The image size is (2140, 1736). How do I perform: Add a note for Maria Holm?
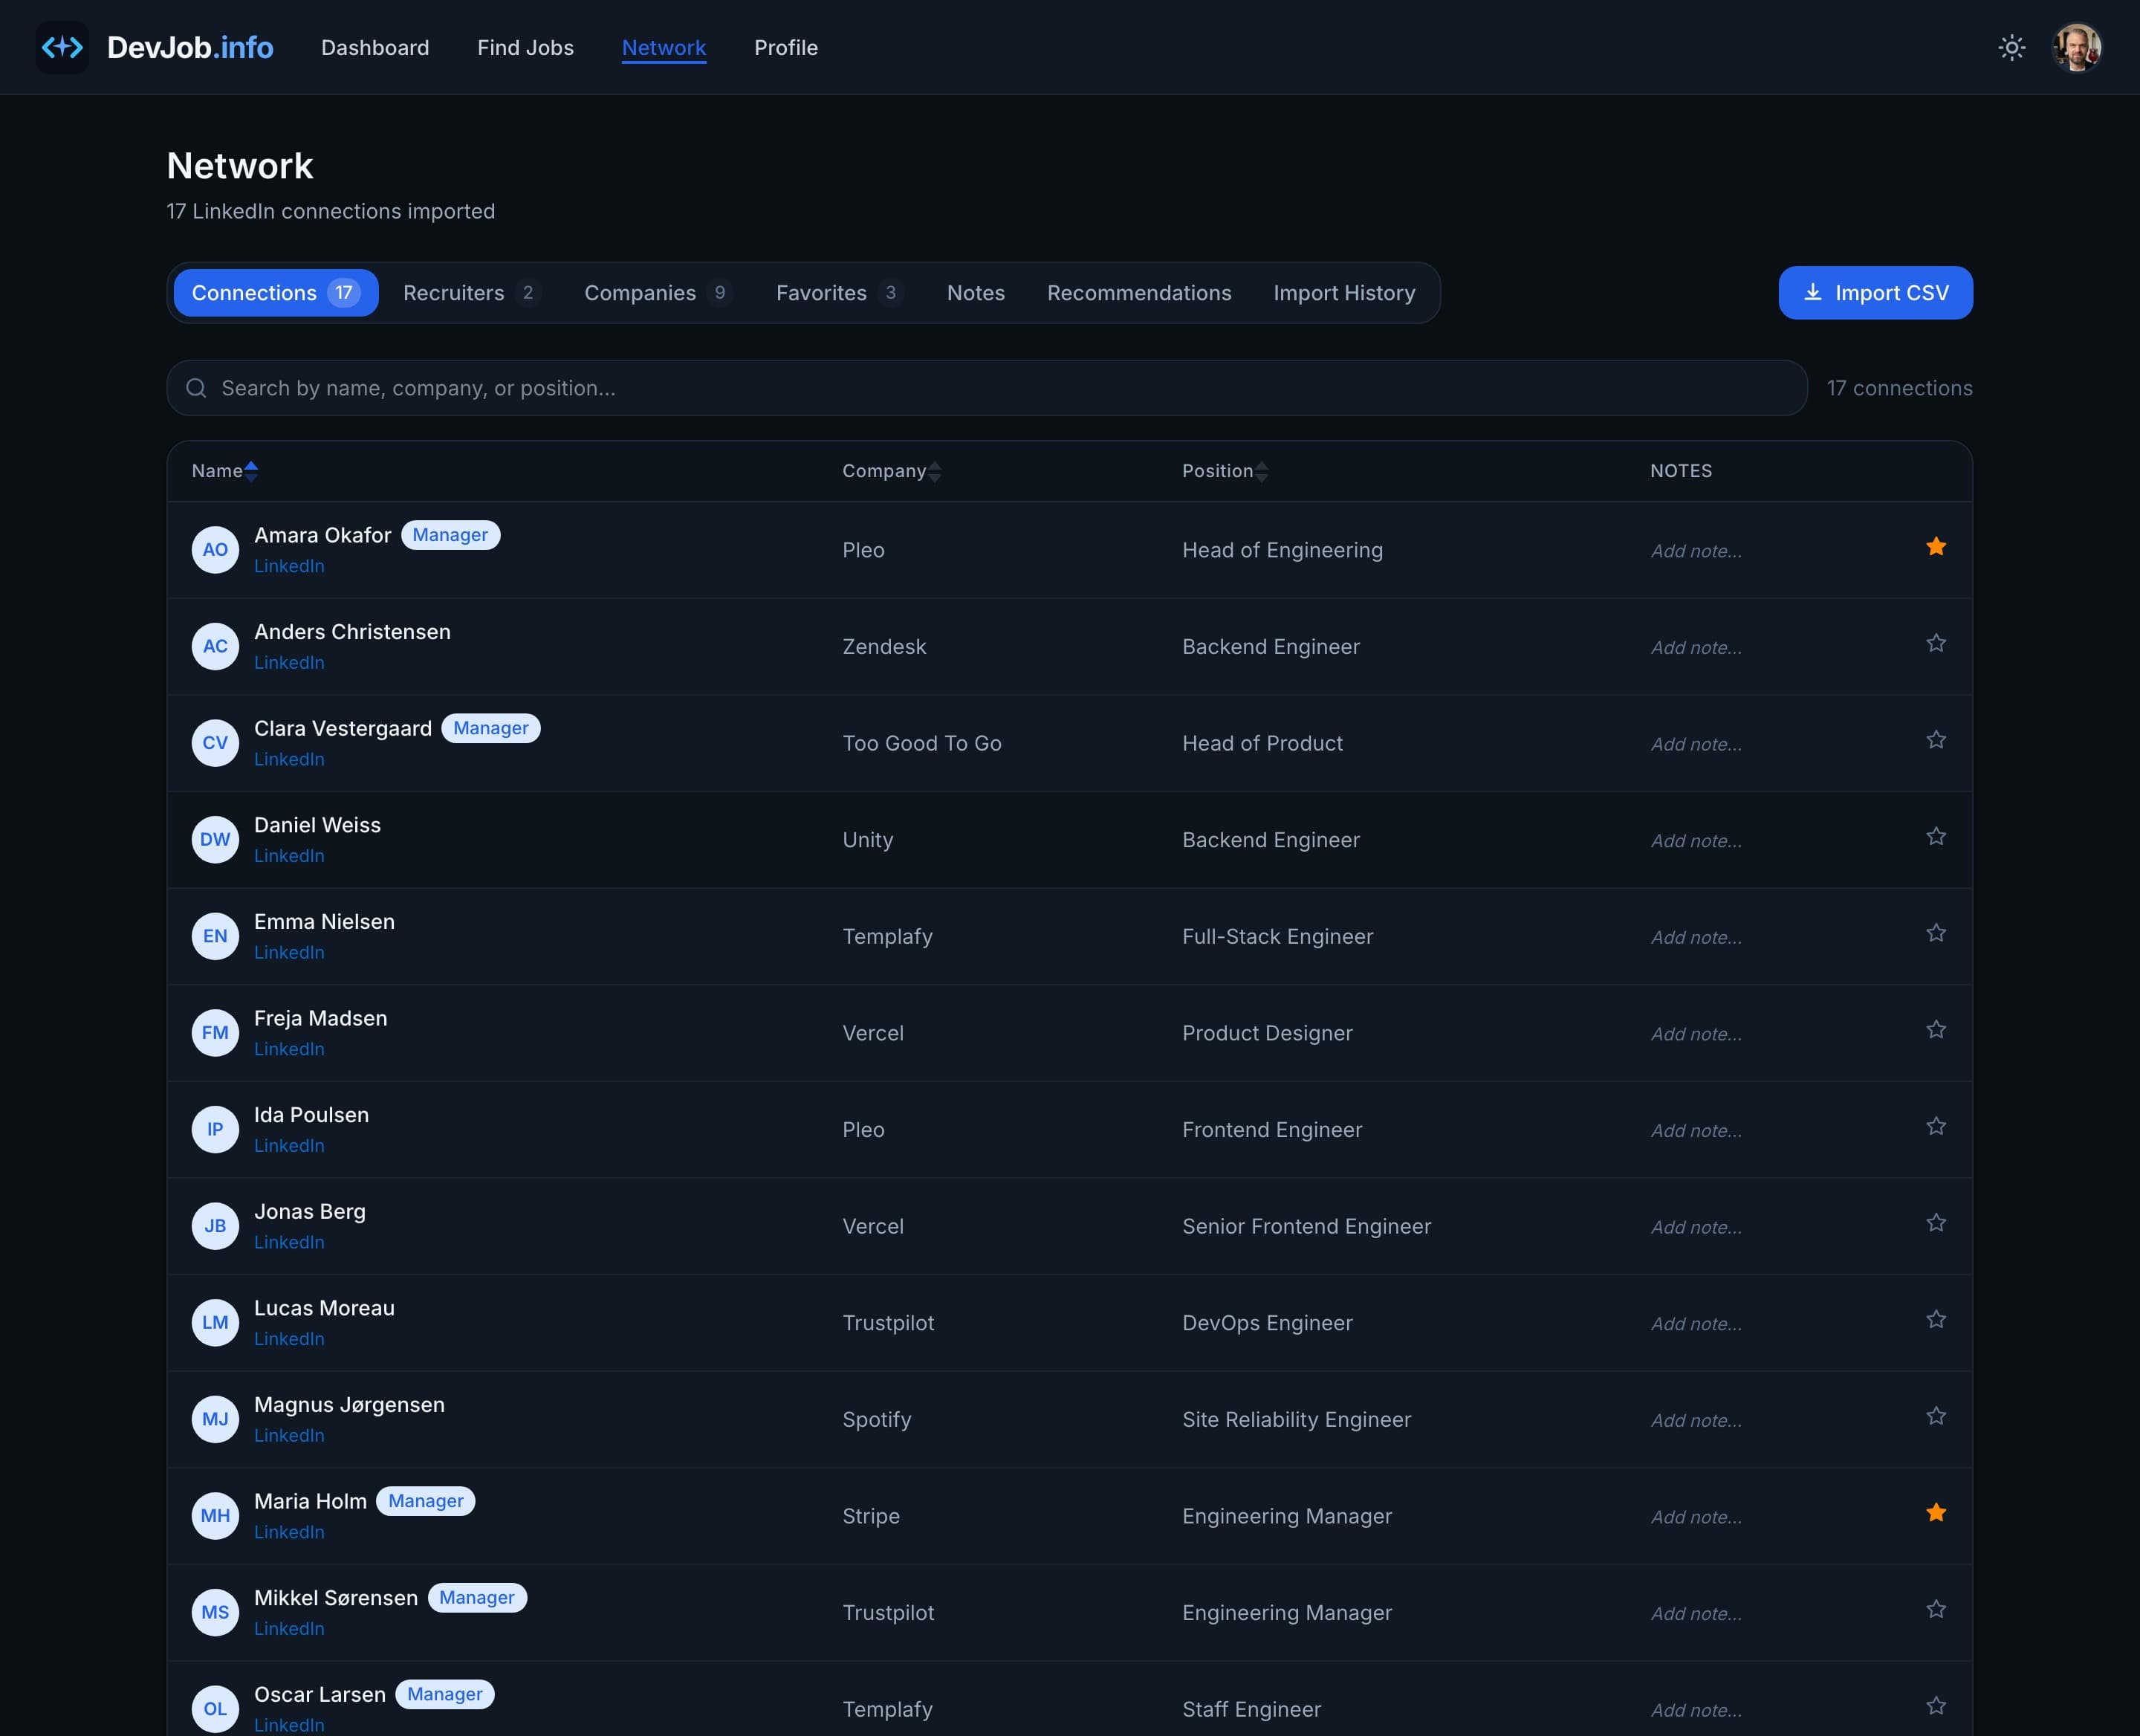coord(1696,1517)
